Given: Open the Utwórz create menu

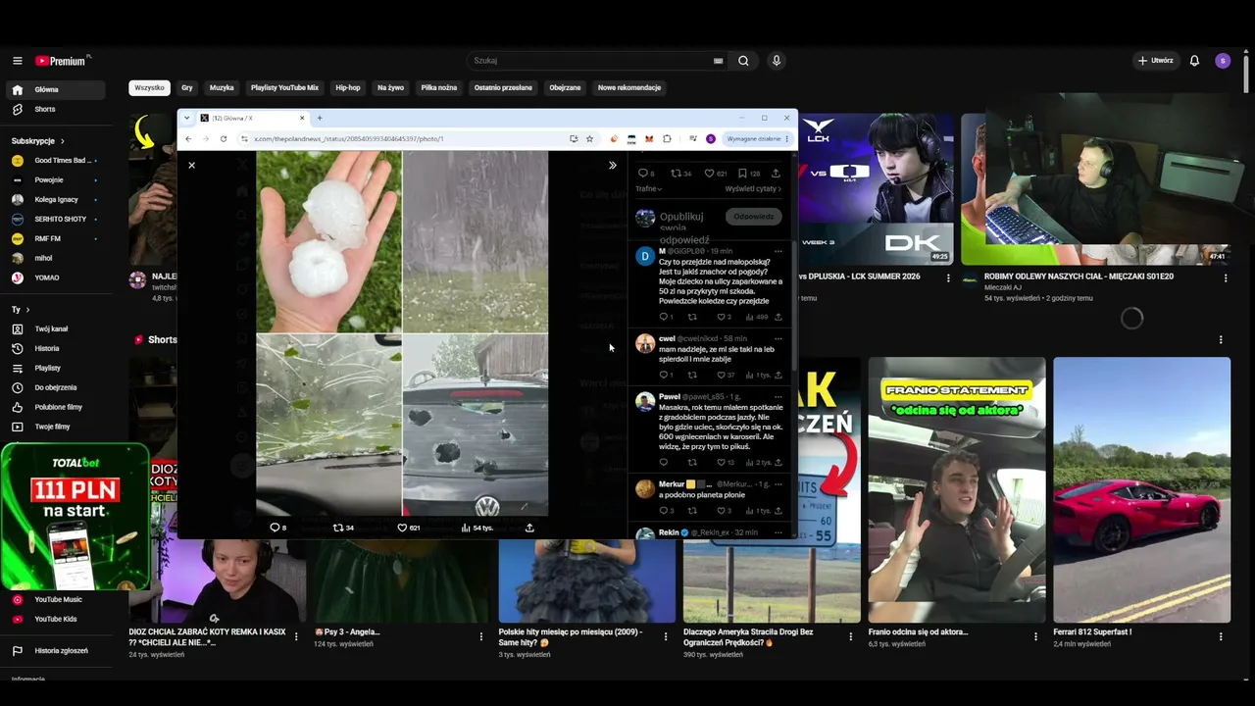Looking at the screenshot, I should click(1155, 61).
